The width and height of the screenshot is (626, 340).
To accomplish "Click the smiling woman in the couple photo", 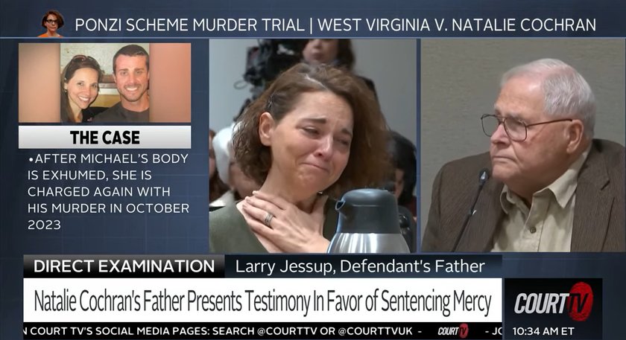I will 80,90.
